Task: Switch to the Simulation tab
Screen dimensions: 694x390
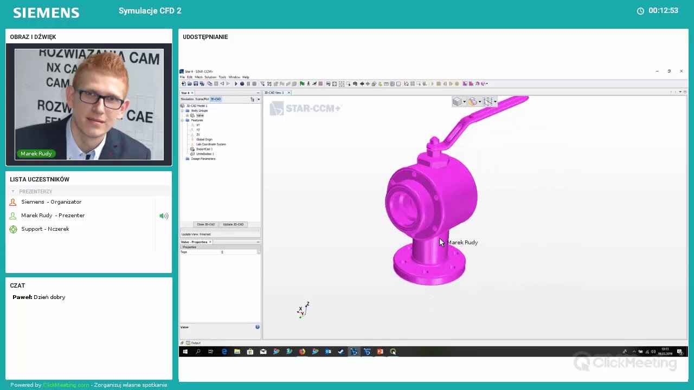Action: pyautogui.click(x=187, y=99)
